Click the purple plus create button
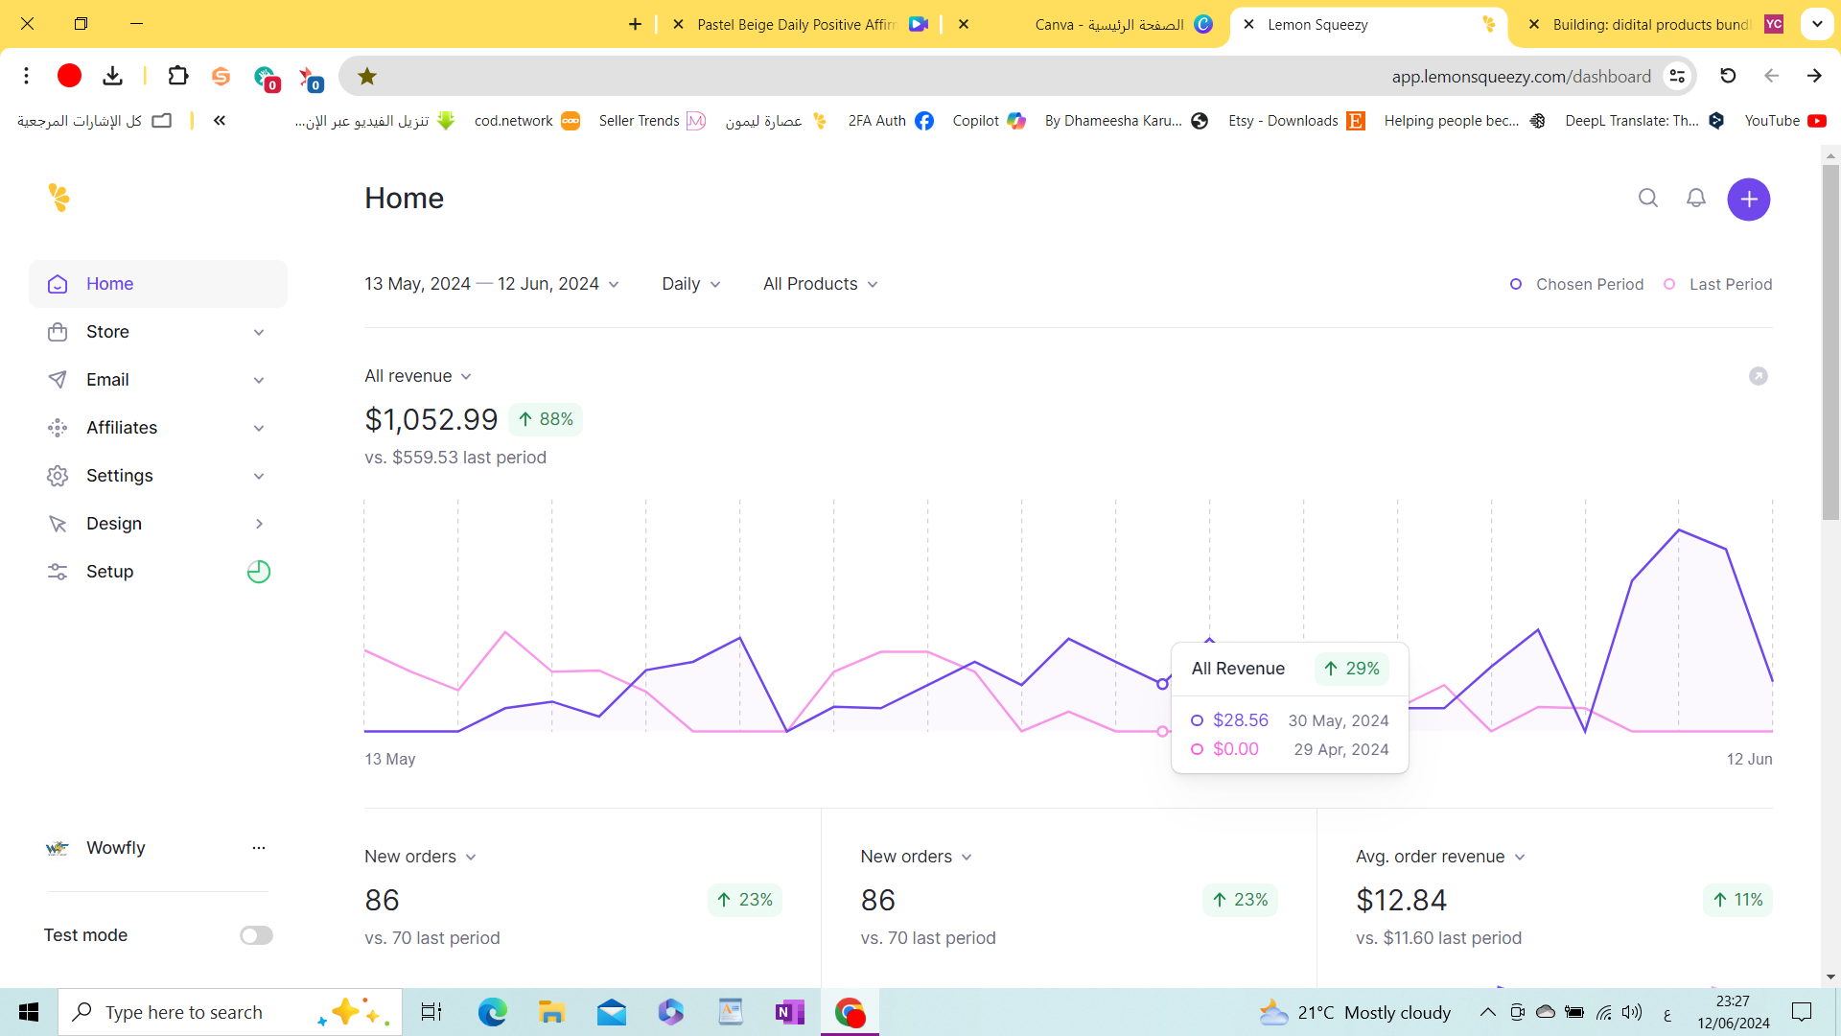The height and width of the screenshot is (1036, 1841). (1748, 199)
